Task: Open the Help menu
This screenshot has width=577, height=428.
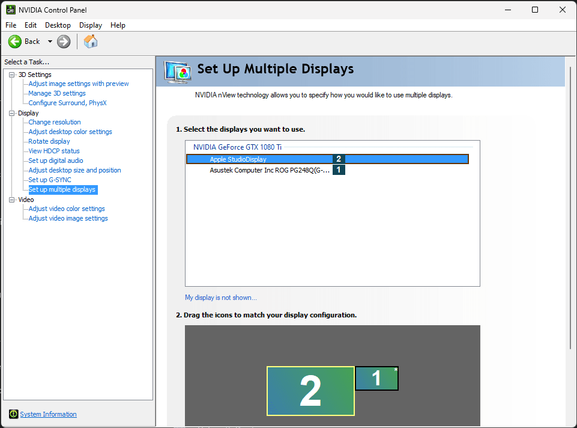Action: click(118, 25)
